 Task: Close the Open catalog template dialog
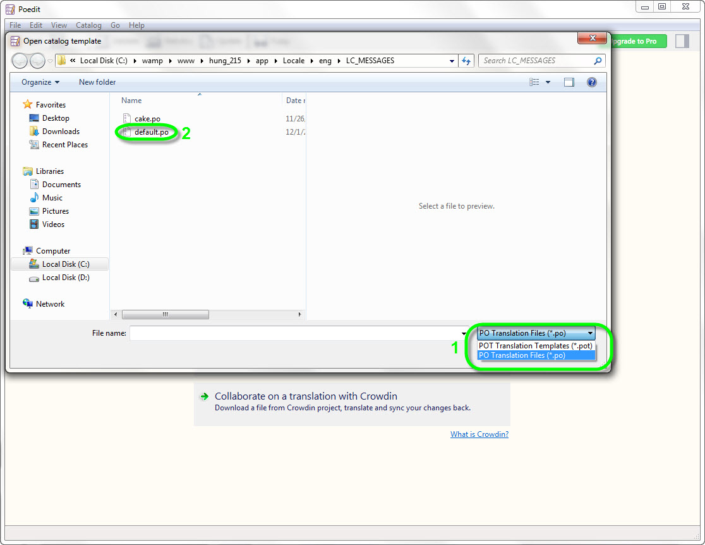592,39
